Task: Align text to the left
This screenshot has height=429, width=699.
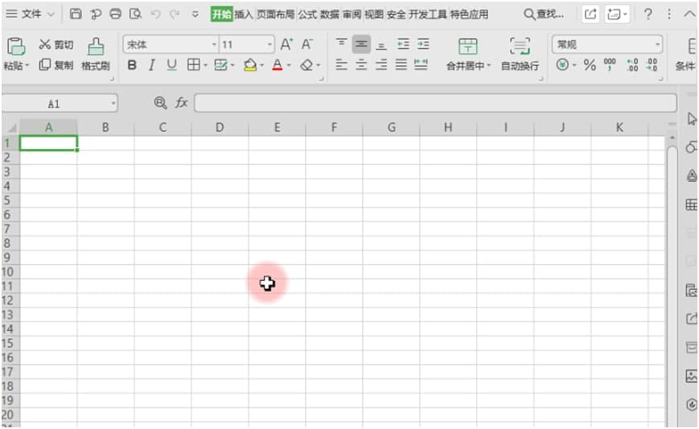Action: click(x=341, y=65)
